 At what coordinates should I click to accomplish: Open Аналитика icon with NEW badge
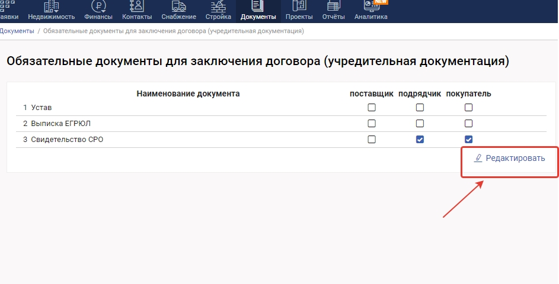[x=370, y=6]
